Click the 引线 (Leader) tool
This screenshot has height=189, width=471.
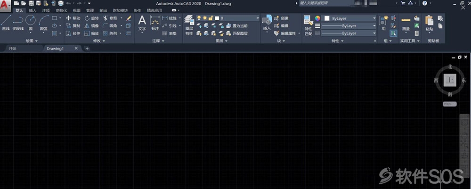[x=170, y=26]
